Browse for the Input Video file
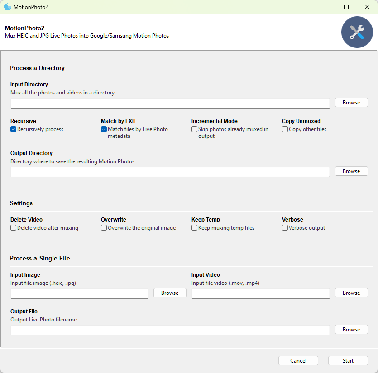This screenshot has width=378, height=373. (351, 293)
